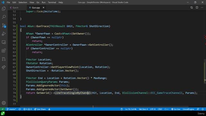
Task: Click the flame icon in status bar
Action: pos(49,109)
